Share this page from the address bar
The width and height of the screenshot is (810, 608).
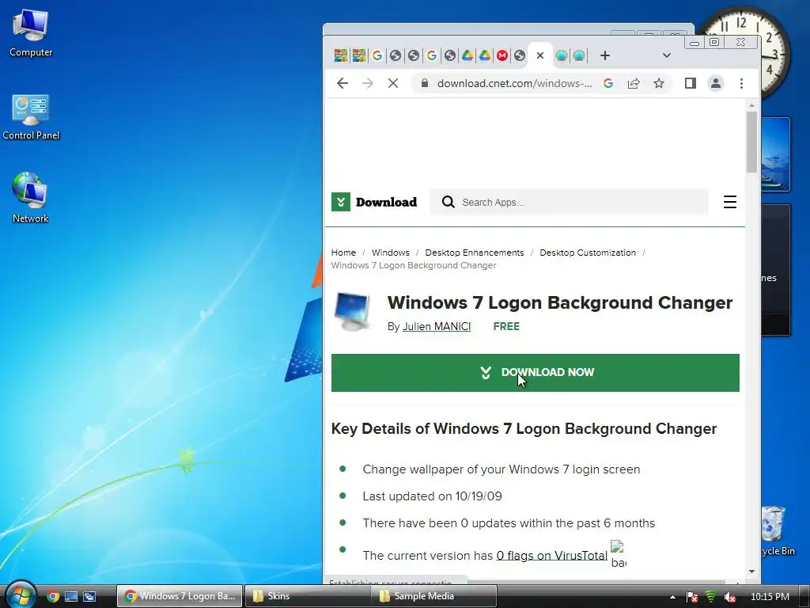tap(634, 83)
